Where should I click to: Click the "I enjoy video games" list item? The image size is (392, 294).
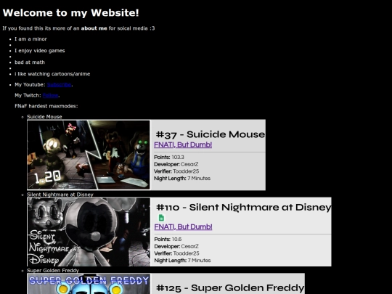39,51
